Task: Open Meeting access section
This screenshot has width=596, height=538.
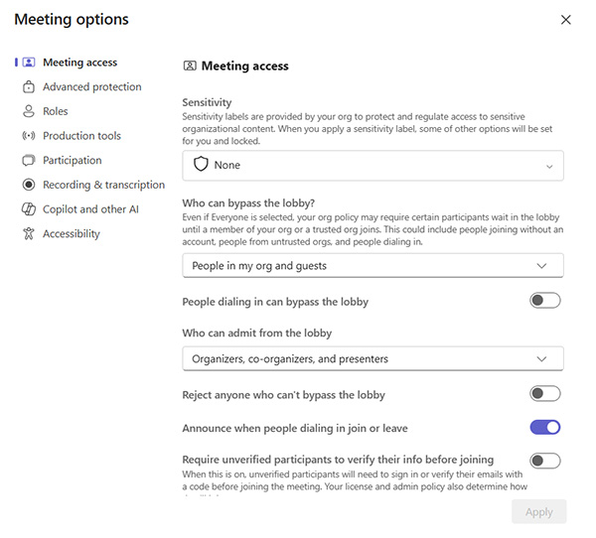Action: [x=79, y=63]
